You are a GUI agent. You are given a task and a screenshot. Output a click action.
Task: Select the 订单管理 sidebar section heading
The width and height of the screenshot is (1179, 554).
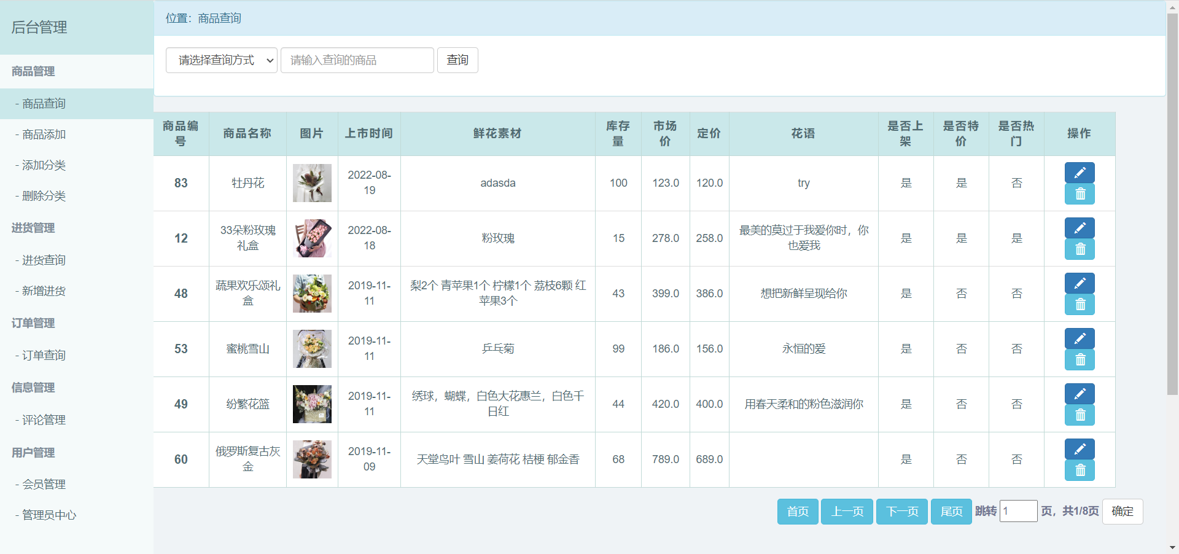[x=33, y=323]
